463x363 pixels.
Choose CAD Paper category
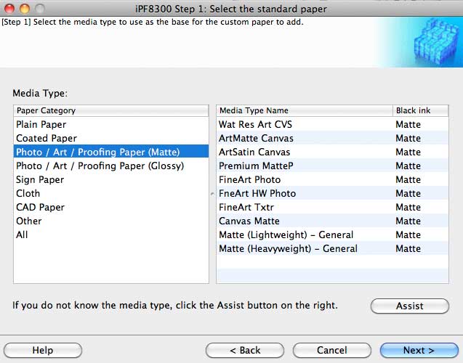[111, 208]
